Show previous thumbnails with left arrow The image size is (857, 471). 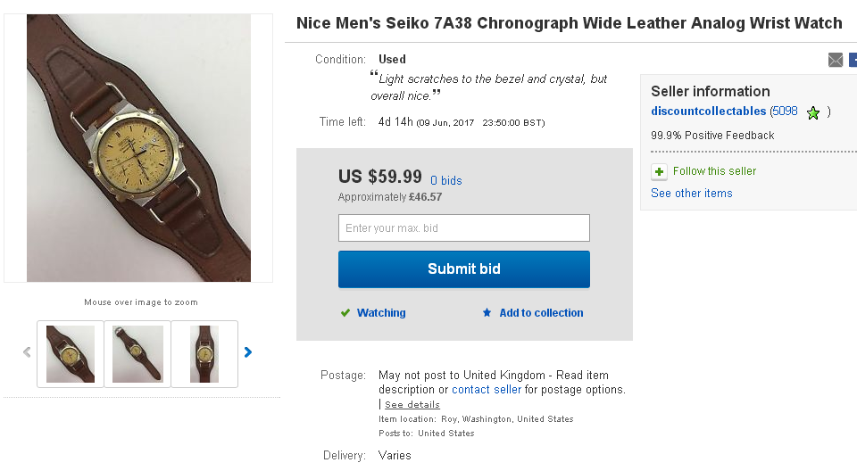[27, 352]
